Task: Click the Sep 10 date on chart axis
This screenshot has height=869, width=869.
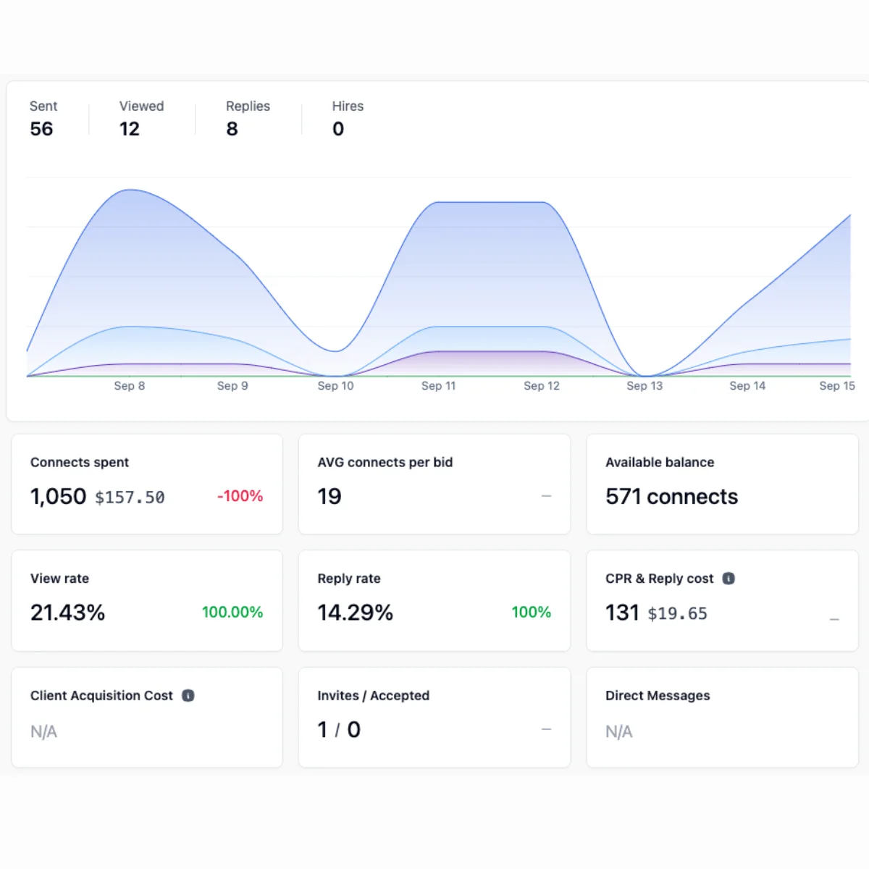Action: tap(335, 386)
